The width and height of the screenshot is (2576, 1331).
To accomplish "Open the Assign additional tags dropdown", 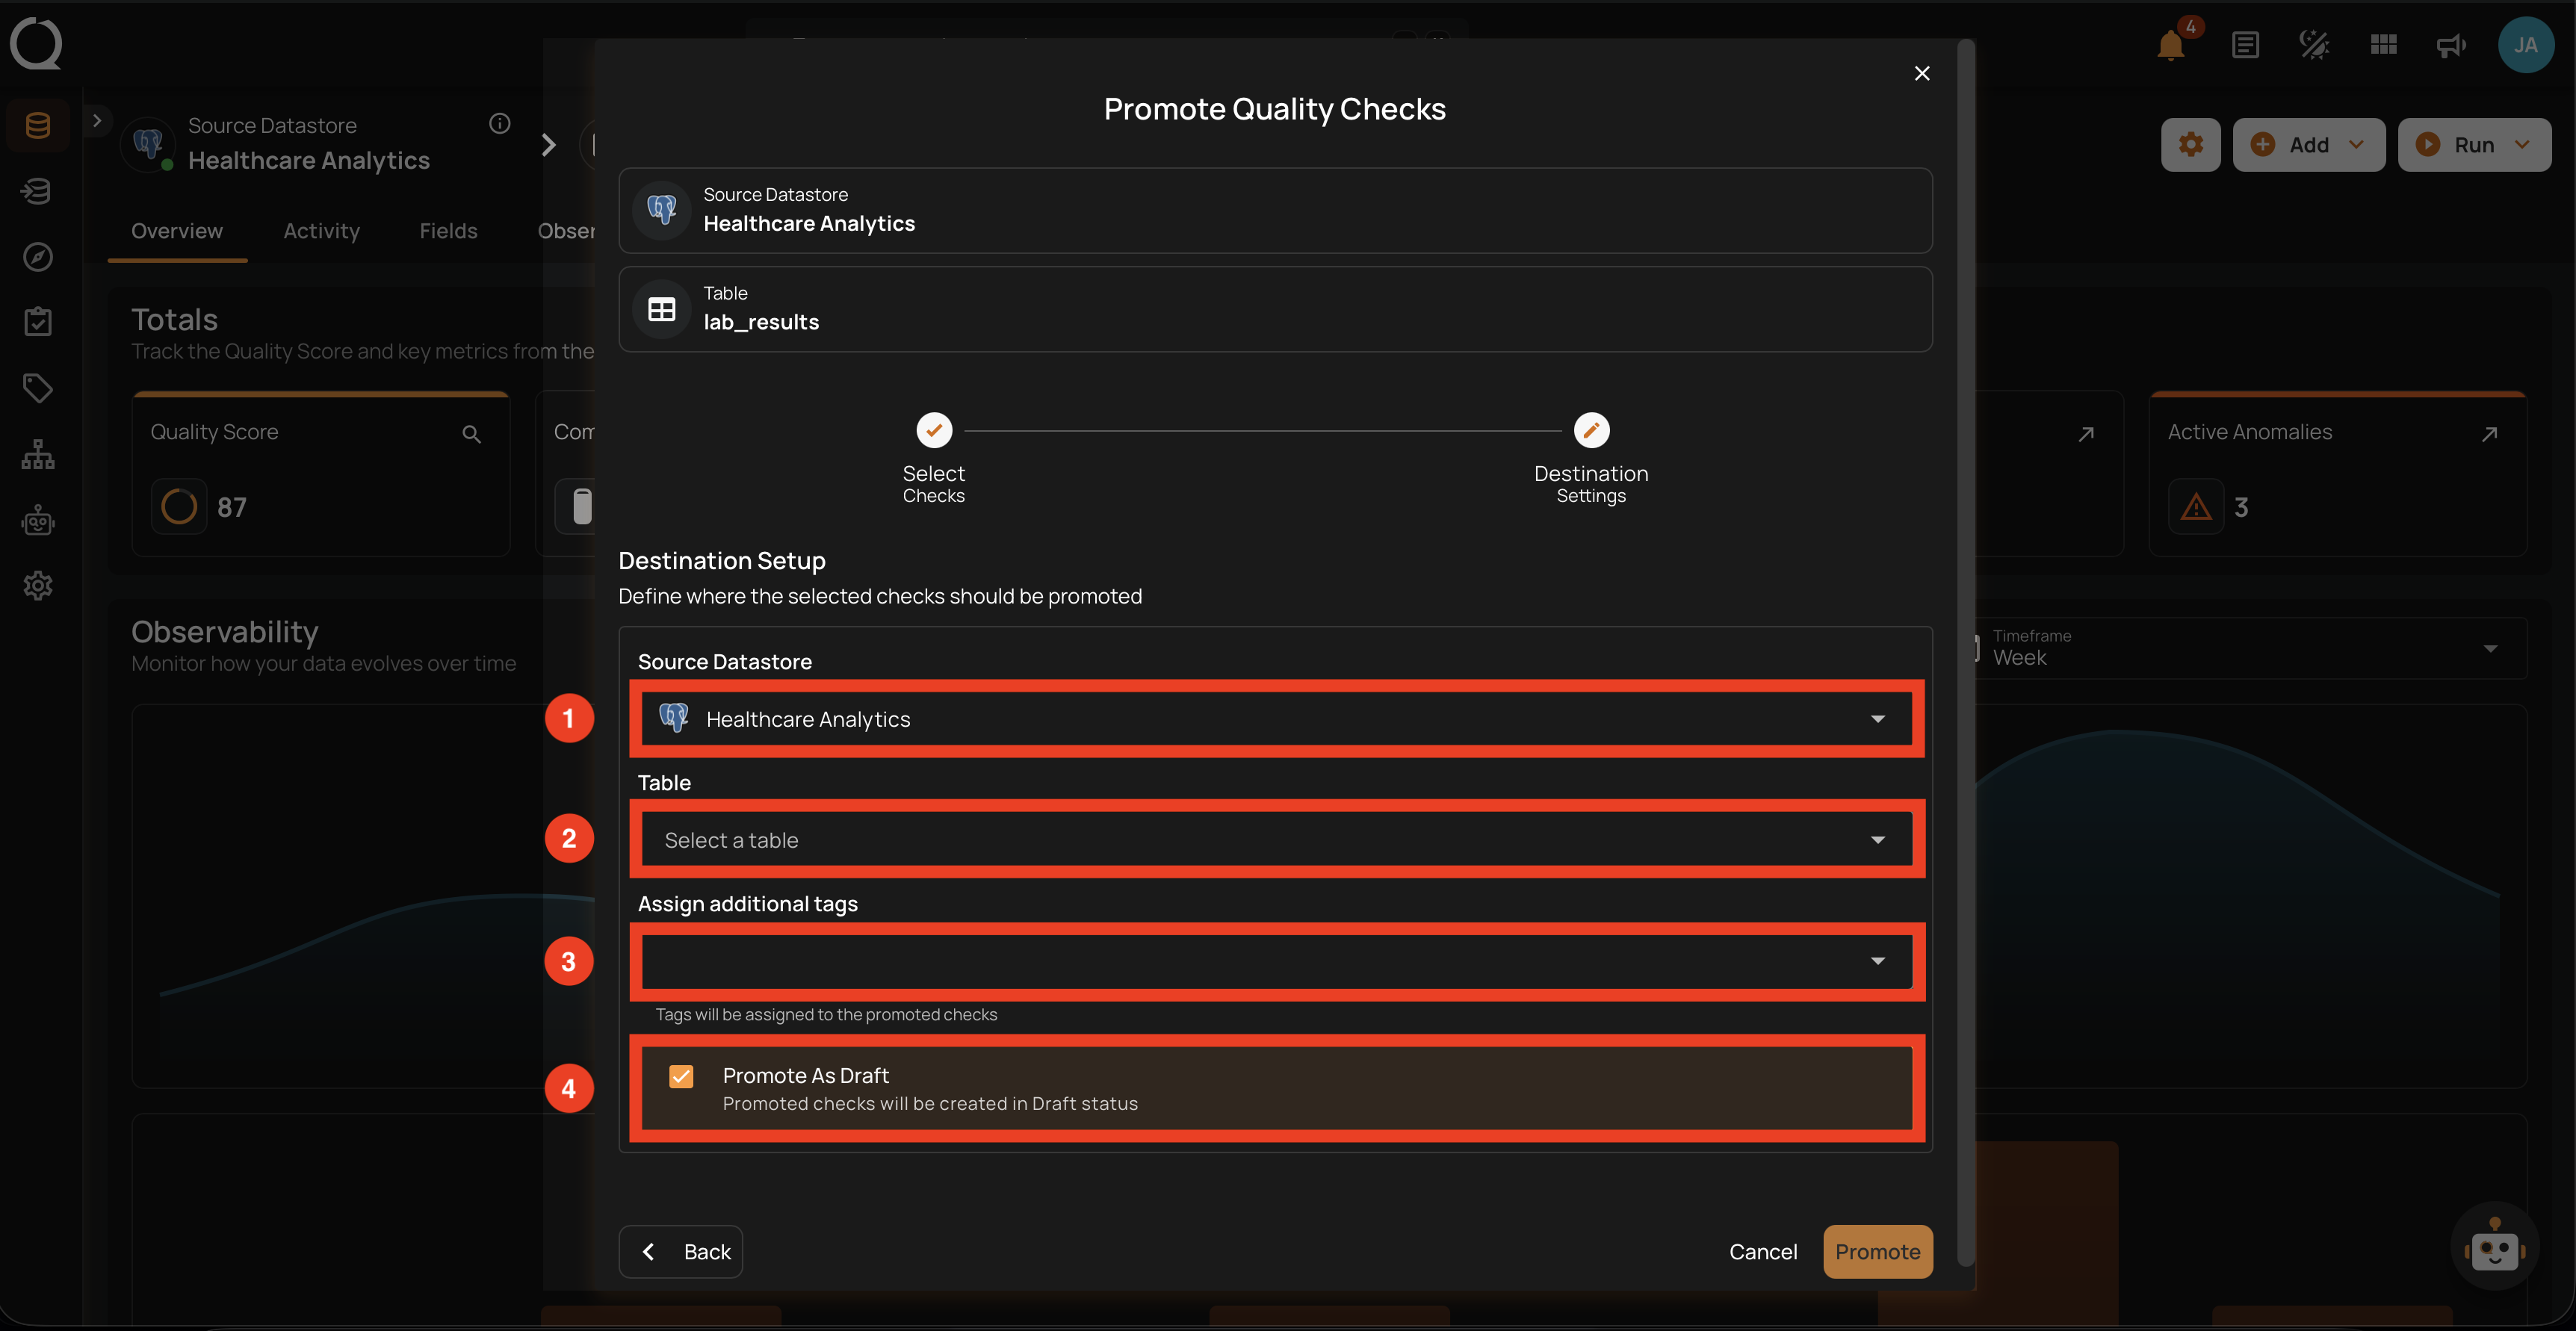I will coord(1276,961).
